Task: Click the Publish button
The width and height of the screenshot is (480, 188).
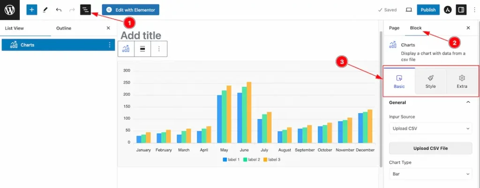Action: (428, 10)
